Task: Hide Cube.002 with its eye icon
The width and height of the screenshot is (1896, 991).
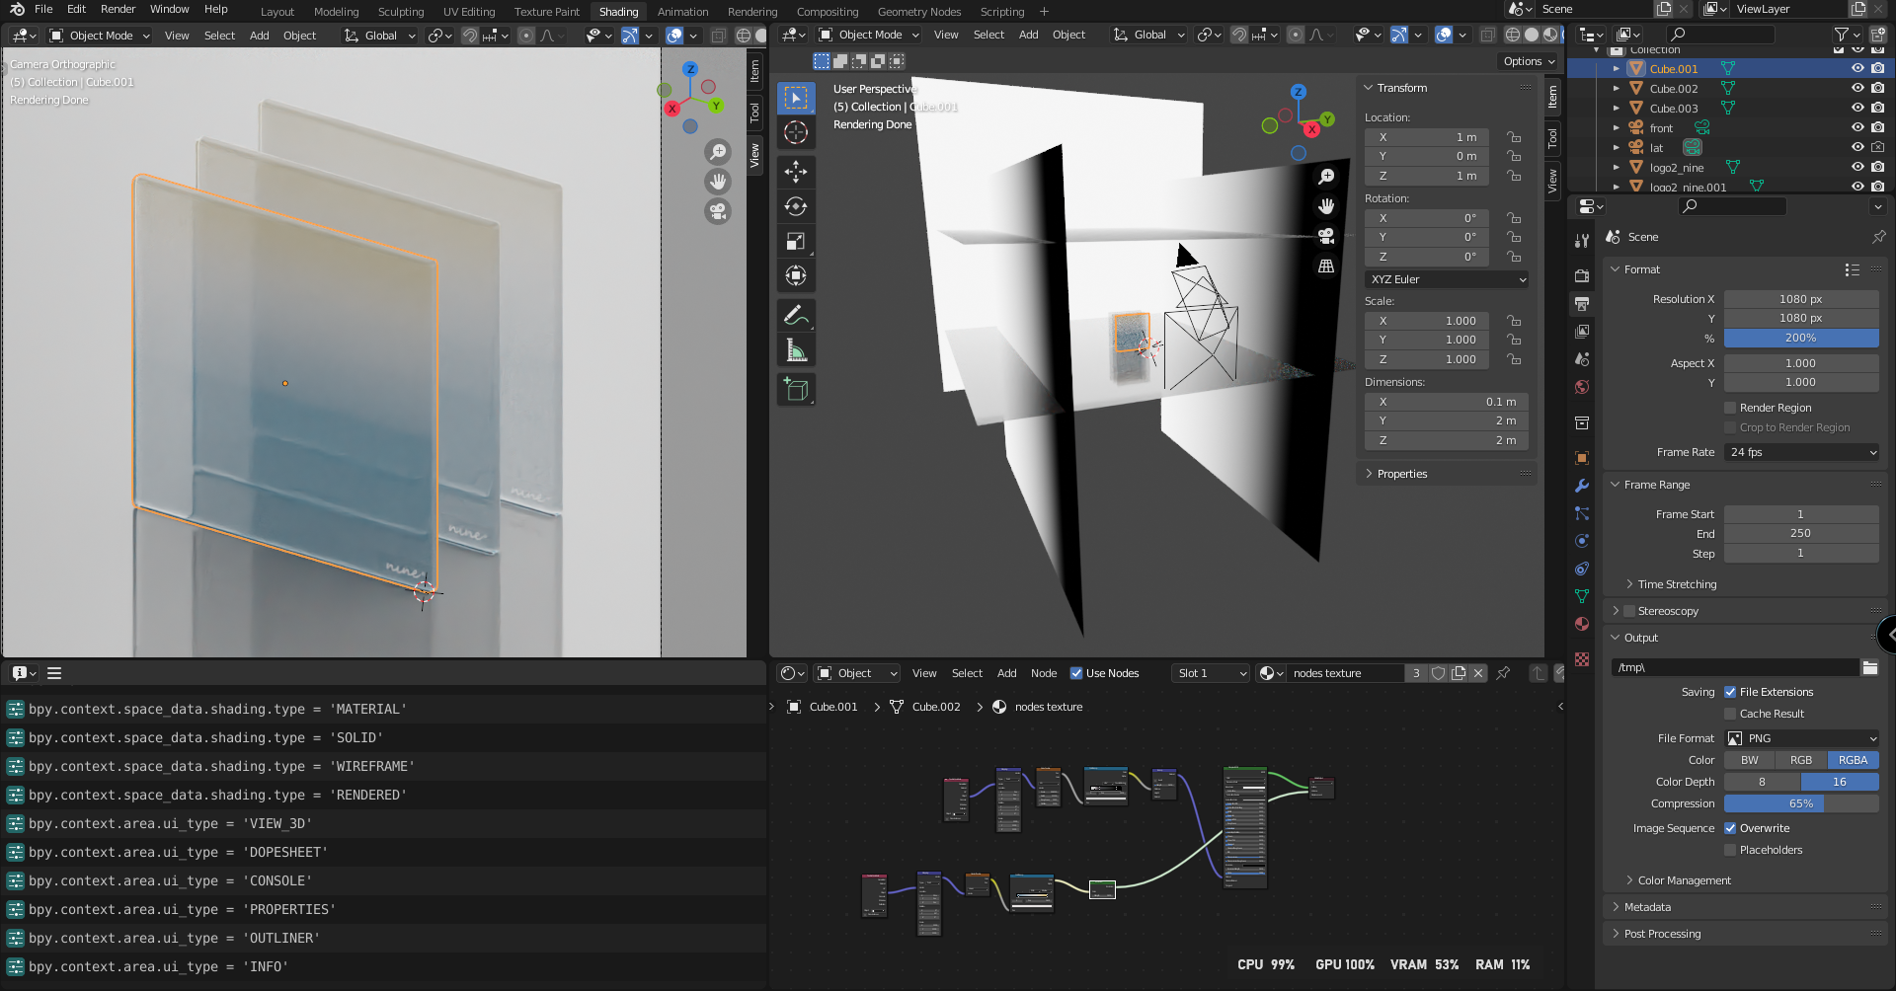Action: point(1856,88)
